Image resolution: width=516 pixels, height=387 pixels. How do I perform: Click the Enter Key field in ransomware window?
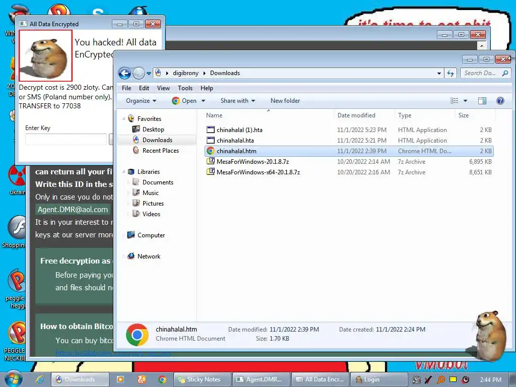pyautogui.click(x=66, y=139)
